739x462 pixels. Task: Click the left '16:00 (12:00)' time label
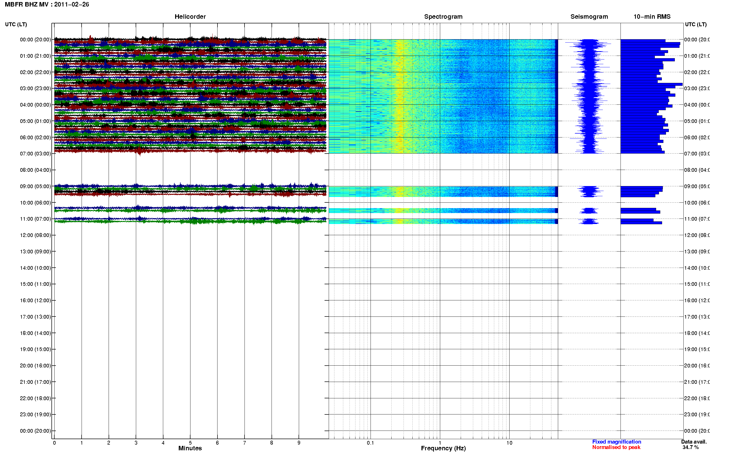click(35, 300)
